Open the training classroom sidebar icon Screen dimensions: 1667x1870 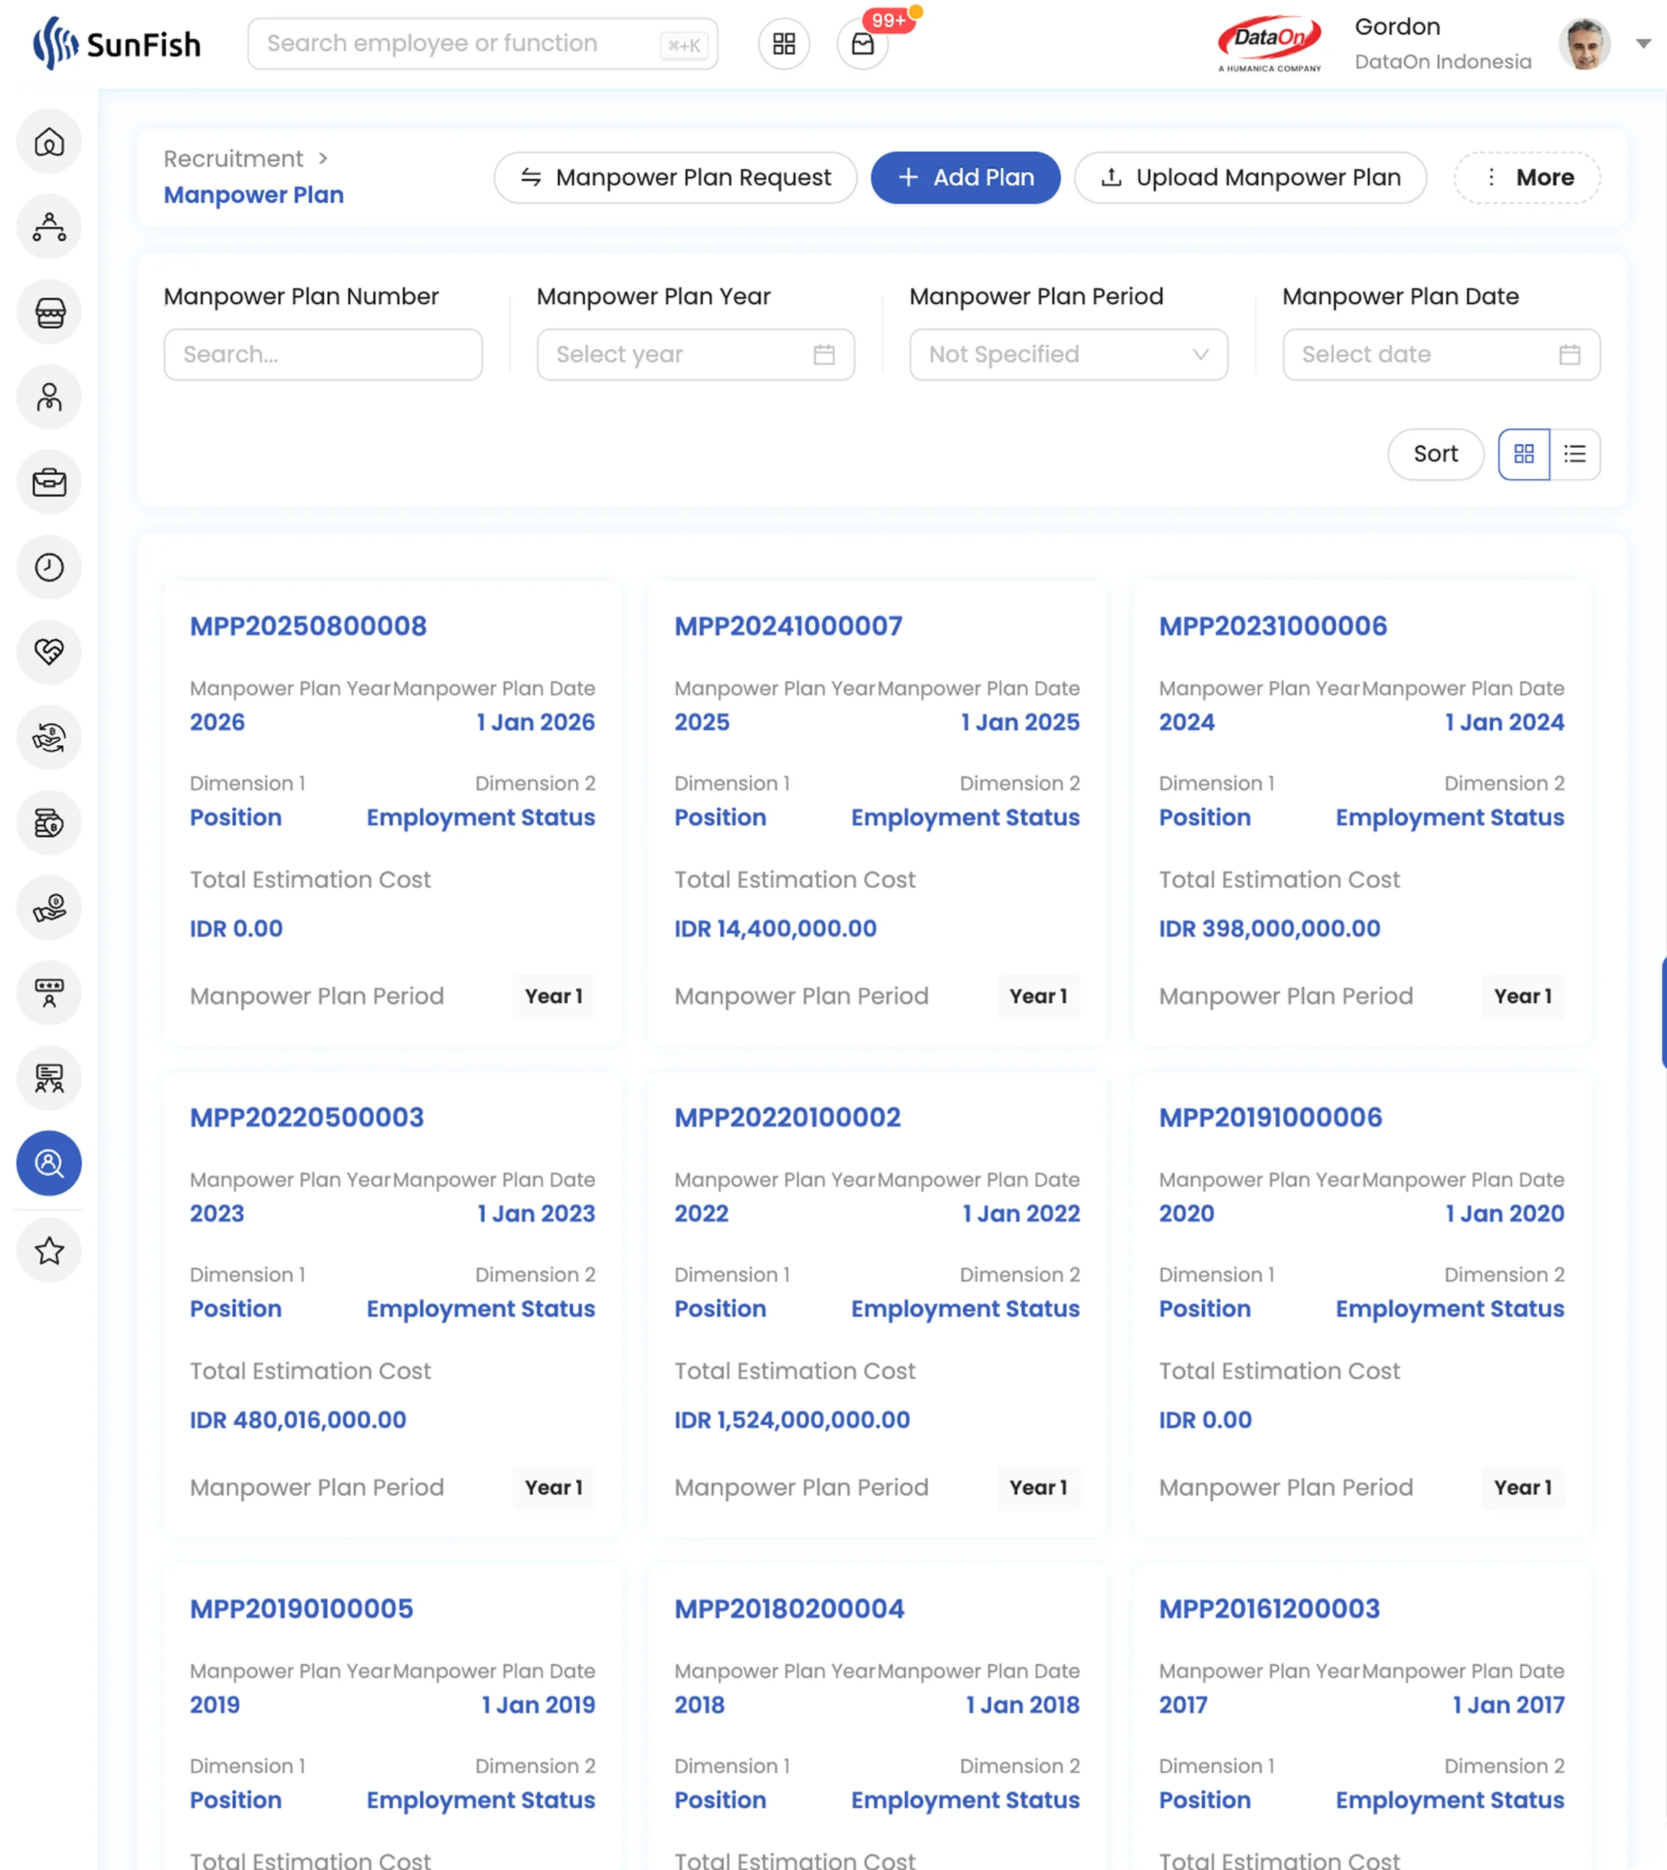(x=50, y=1078)
